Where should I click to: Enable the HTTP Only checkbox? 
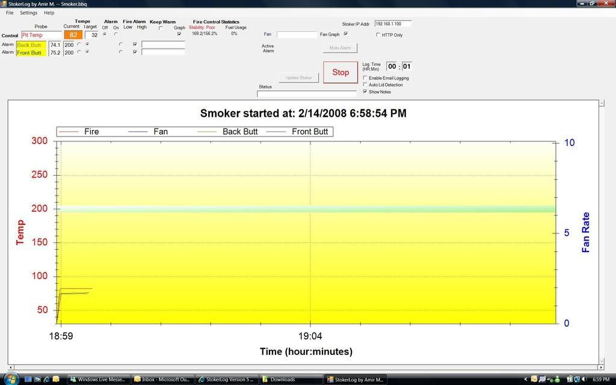378,35
